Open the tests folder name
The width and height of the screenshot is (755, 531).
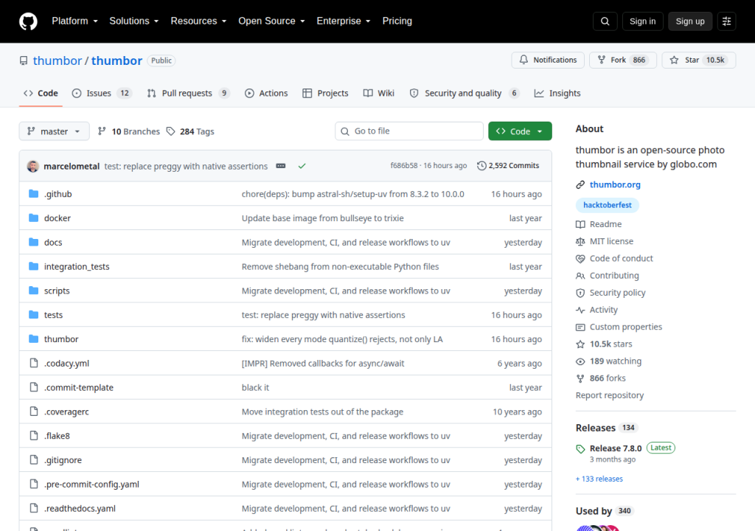click(53, 315)
